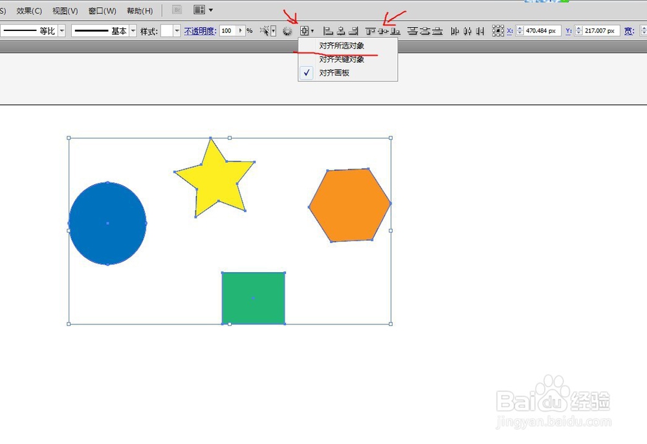The image size is (647, 444).
Task: Open the arrange documents layout icon
Action: 199,10
